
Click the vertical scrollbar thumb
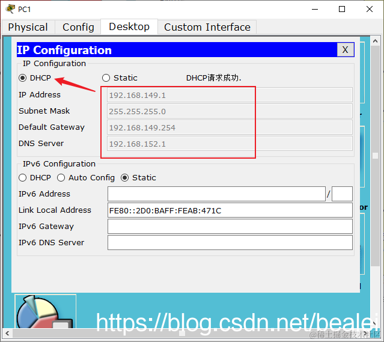[375, 156]
